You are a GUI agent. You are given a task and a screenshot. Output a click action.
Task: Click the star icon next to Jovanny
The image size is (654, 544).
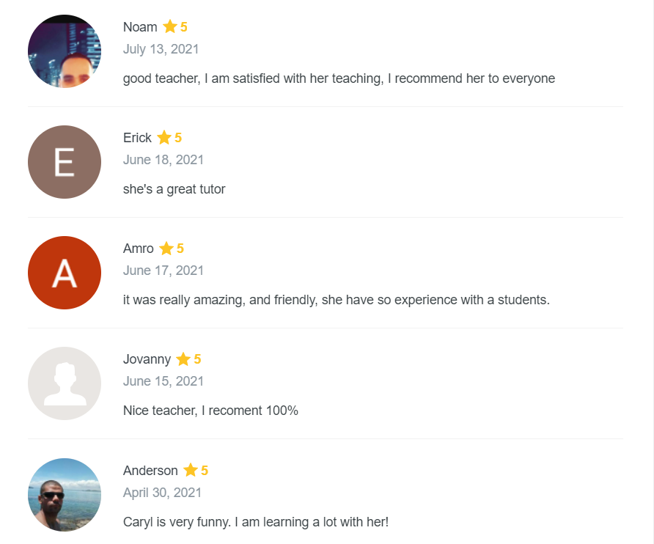[x=183, y=359]
